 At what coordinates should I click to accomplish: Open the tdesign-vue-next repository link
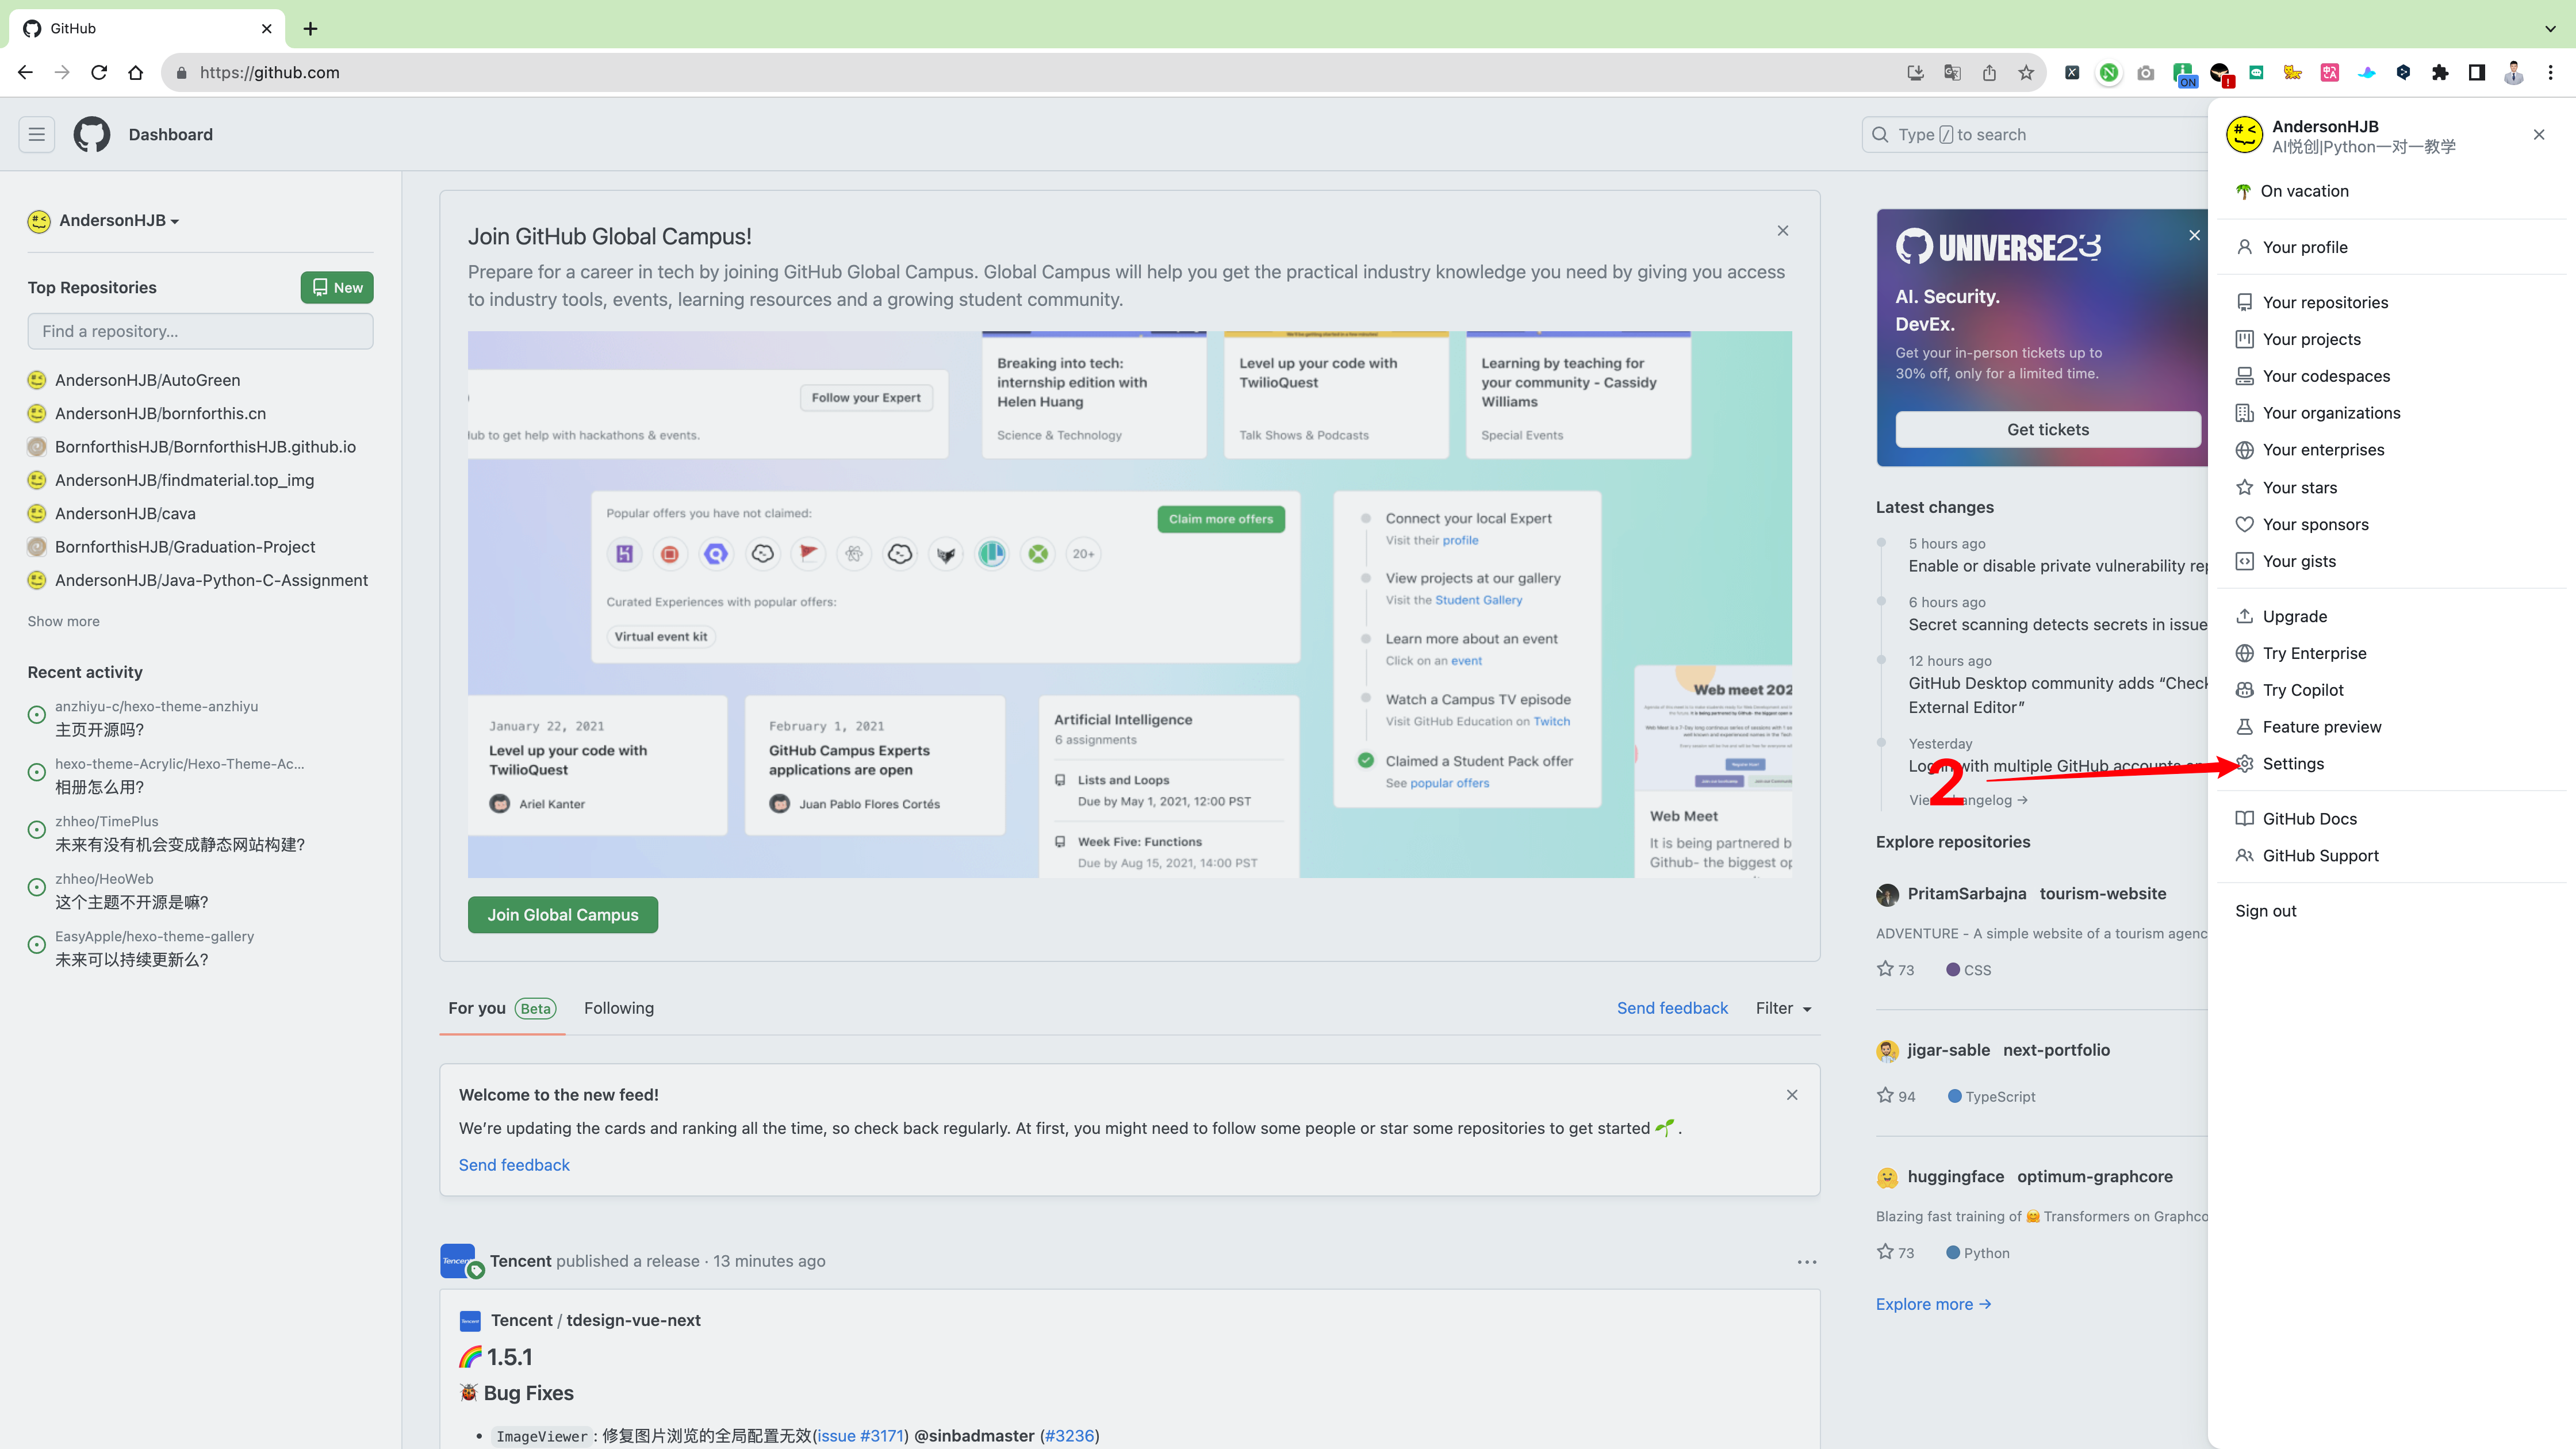pyautogui.click(x=633, y=1320)
